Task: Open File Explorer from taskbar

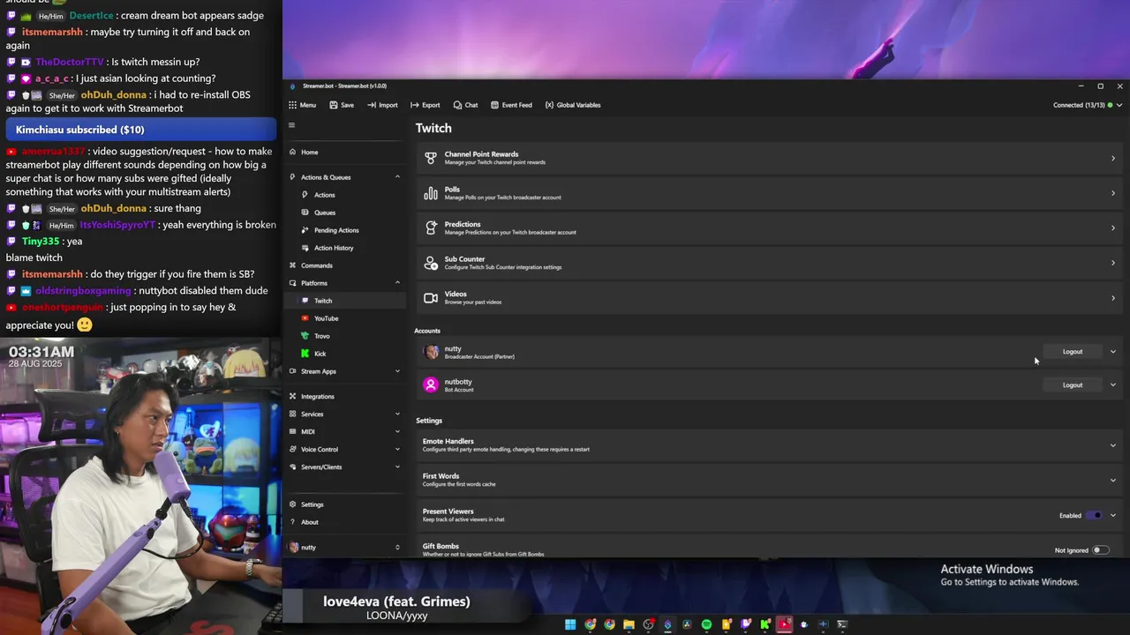Action: coord(629,624)
